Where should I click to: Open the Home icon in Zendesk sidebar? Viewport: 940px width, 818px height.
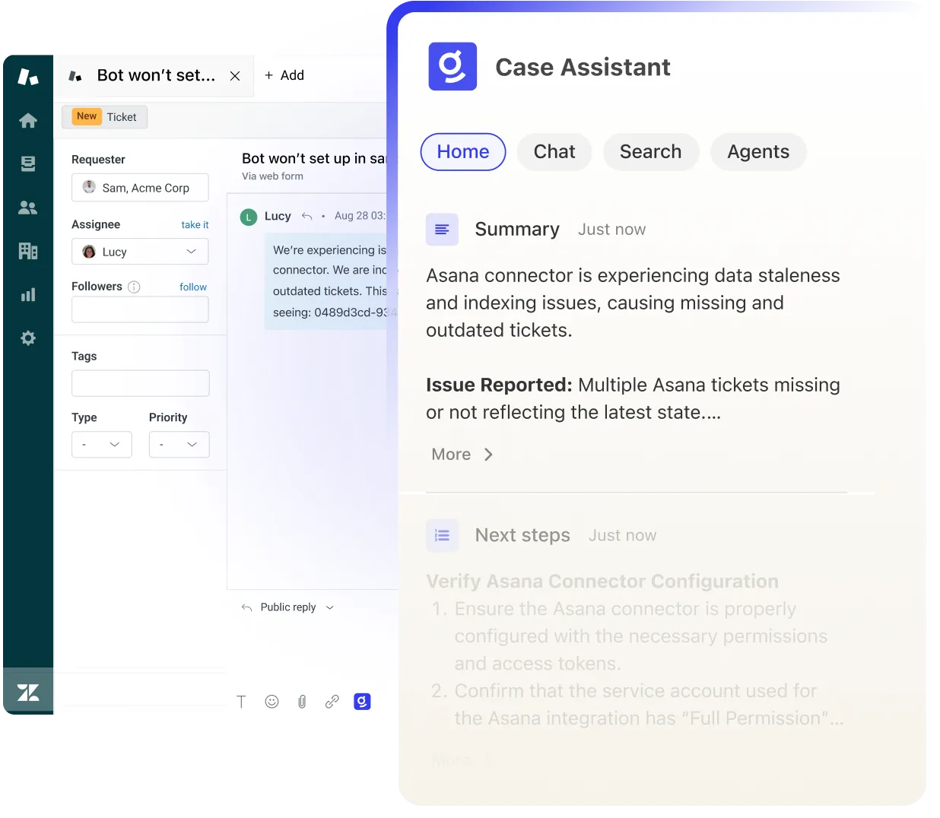click(28, 121)
